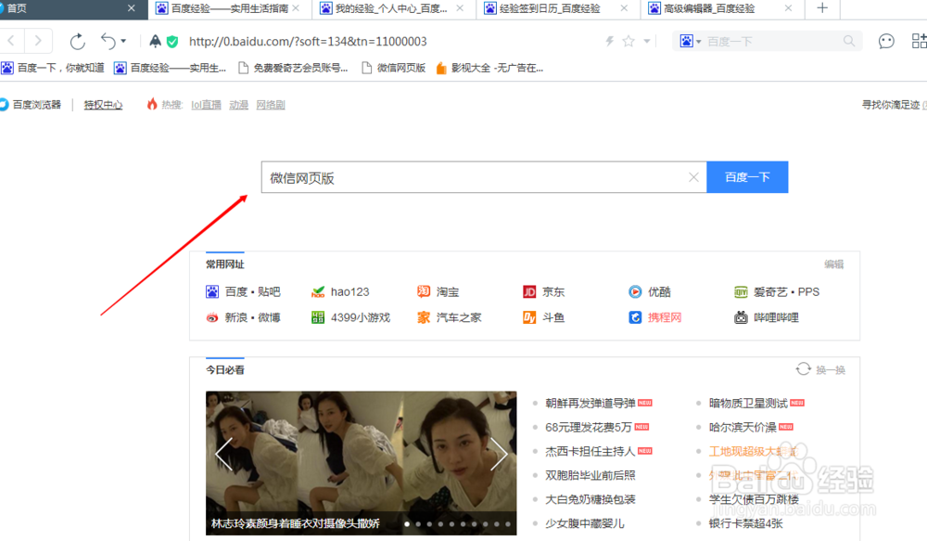
Task: Open the apps grid icon
Action: click(x=920, y=41)
